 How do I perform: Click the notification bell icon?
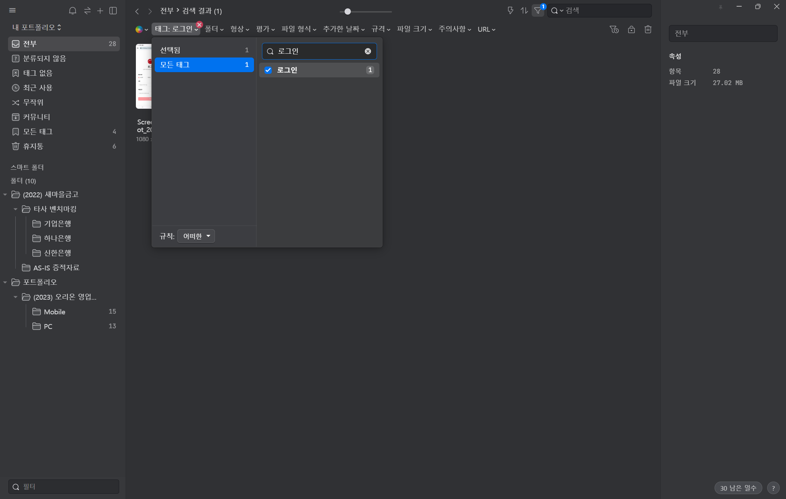[x=72, y=11]
